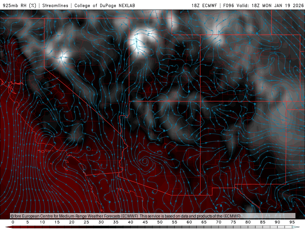
Task: Click the '80' tick label on the color bar
Action: coord(248,222)
